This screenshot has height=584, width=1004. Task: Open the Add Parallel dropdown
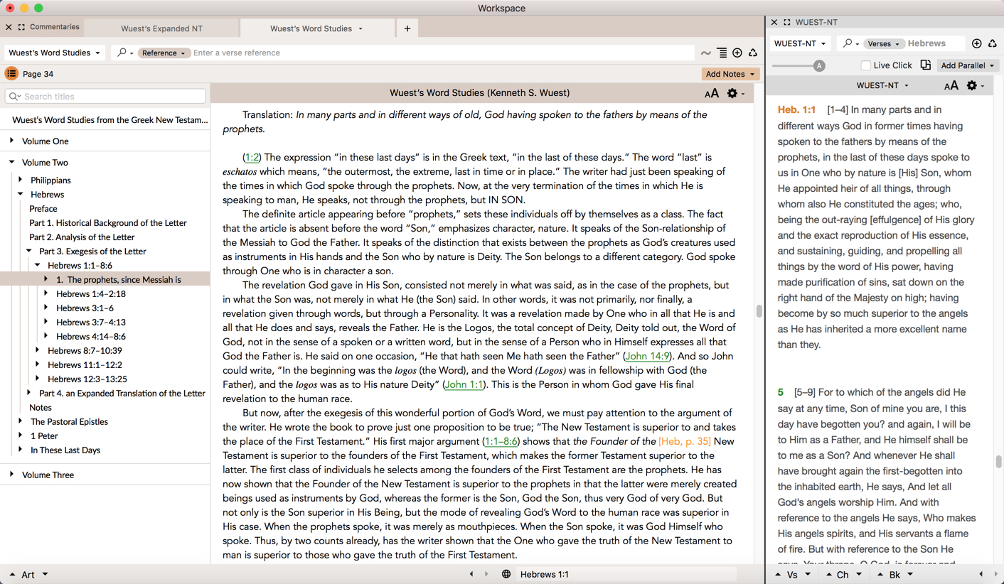pyautogui.click(x=968, y=65)
